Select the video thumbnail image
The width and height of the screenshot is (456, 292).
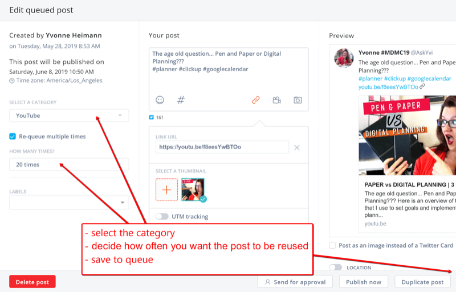(x=193, y=190)
